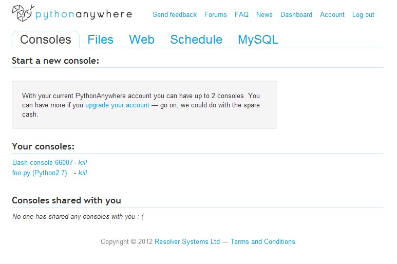Click the 'No-one has shared any consoles' text
Screen dimensions: 397x264
click(x=78, y=217)
